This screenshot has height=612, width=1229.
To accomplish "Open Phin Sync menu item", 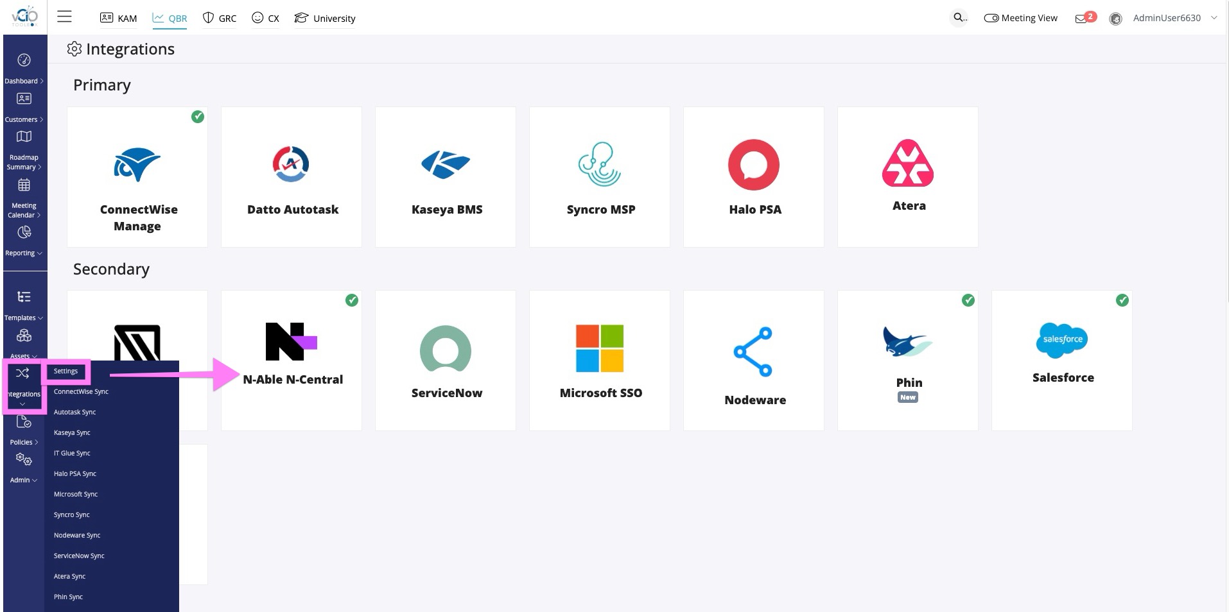I will point(68,597).
